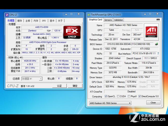The width and height of the screenshot is (168, 126).
Task: Click the GPU Name field AMD Radeon HD 7900 Series
Action: [123, 25]
